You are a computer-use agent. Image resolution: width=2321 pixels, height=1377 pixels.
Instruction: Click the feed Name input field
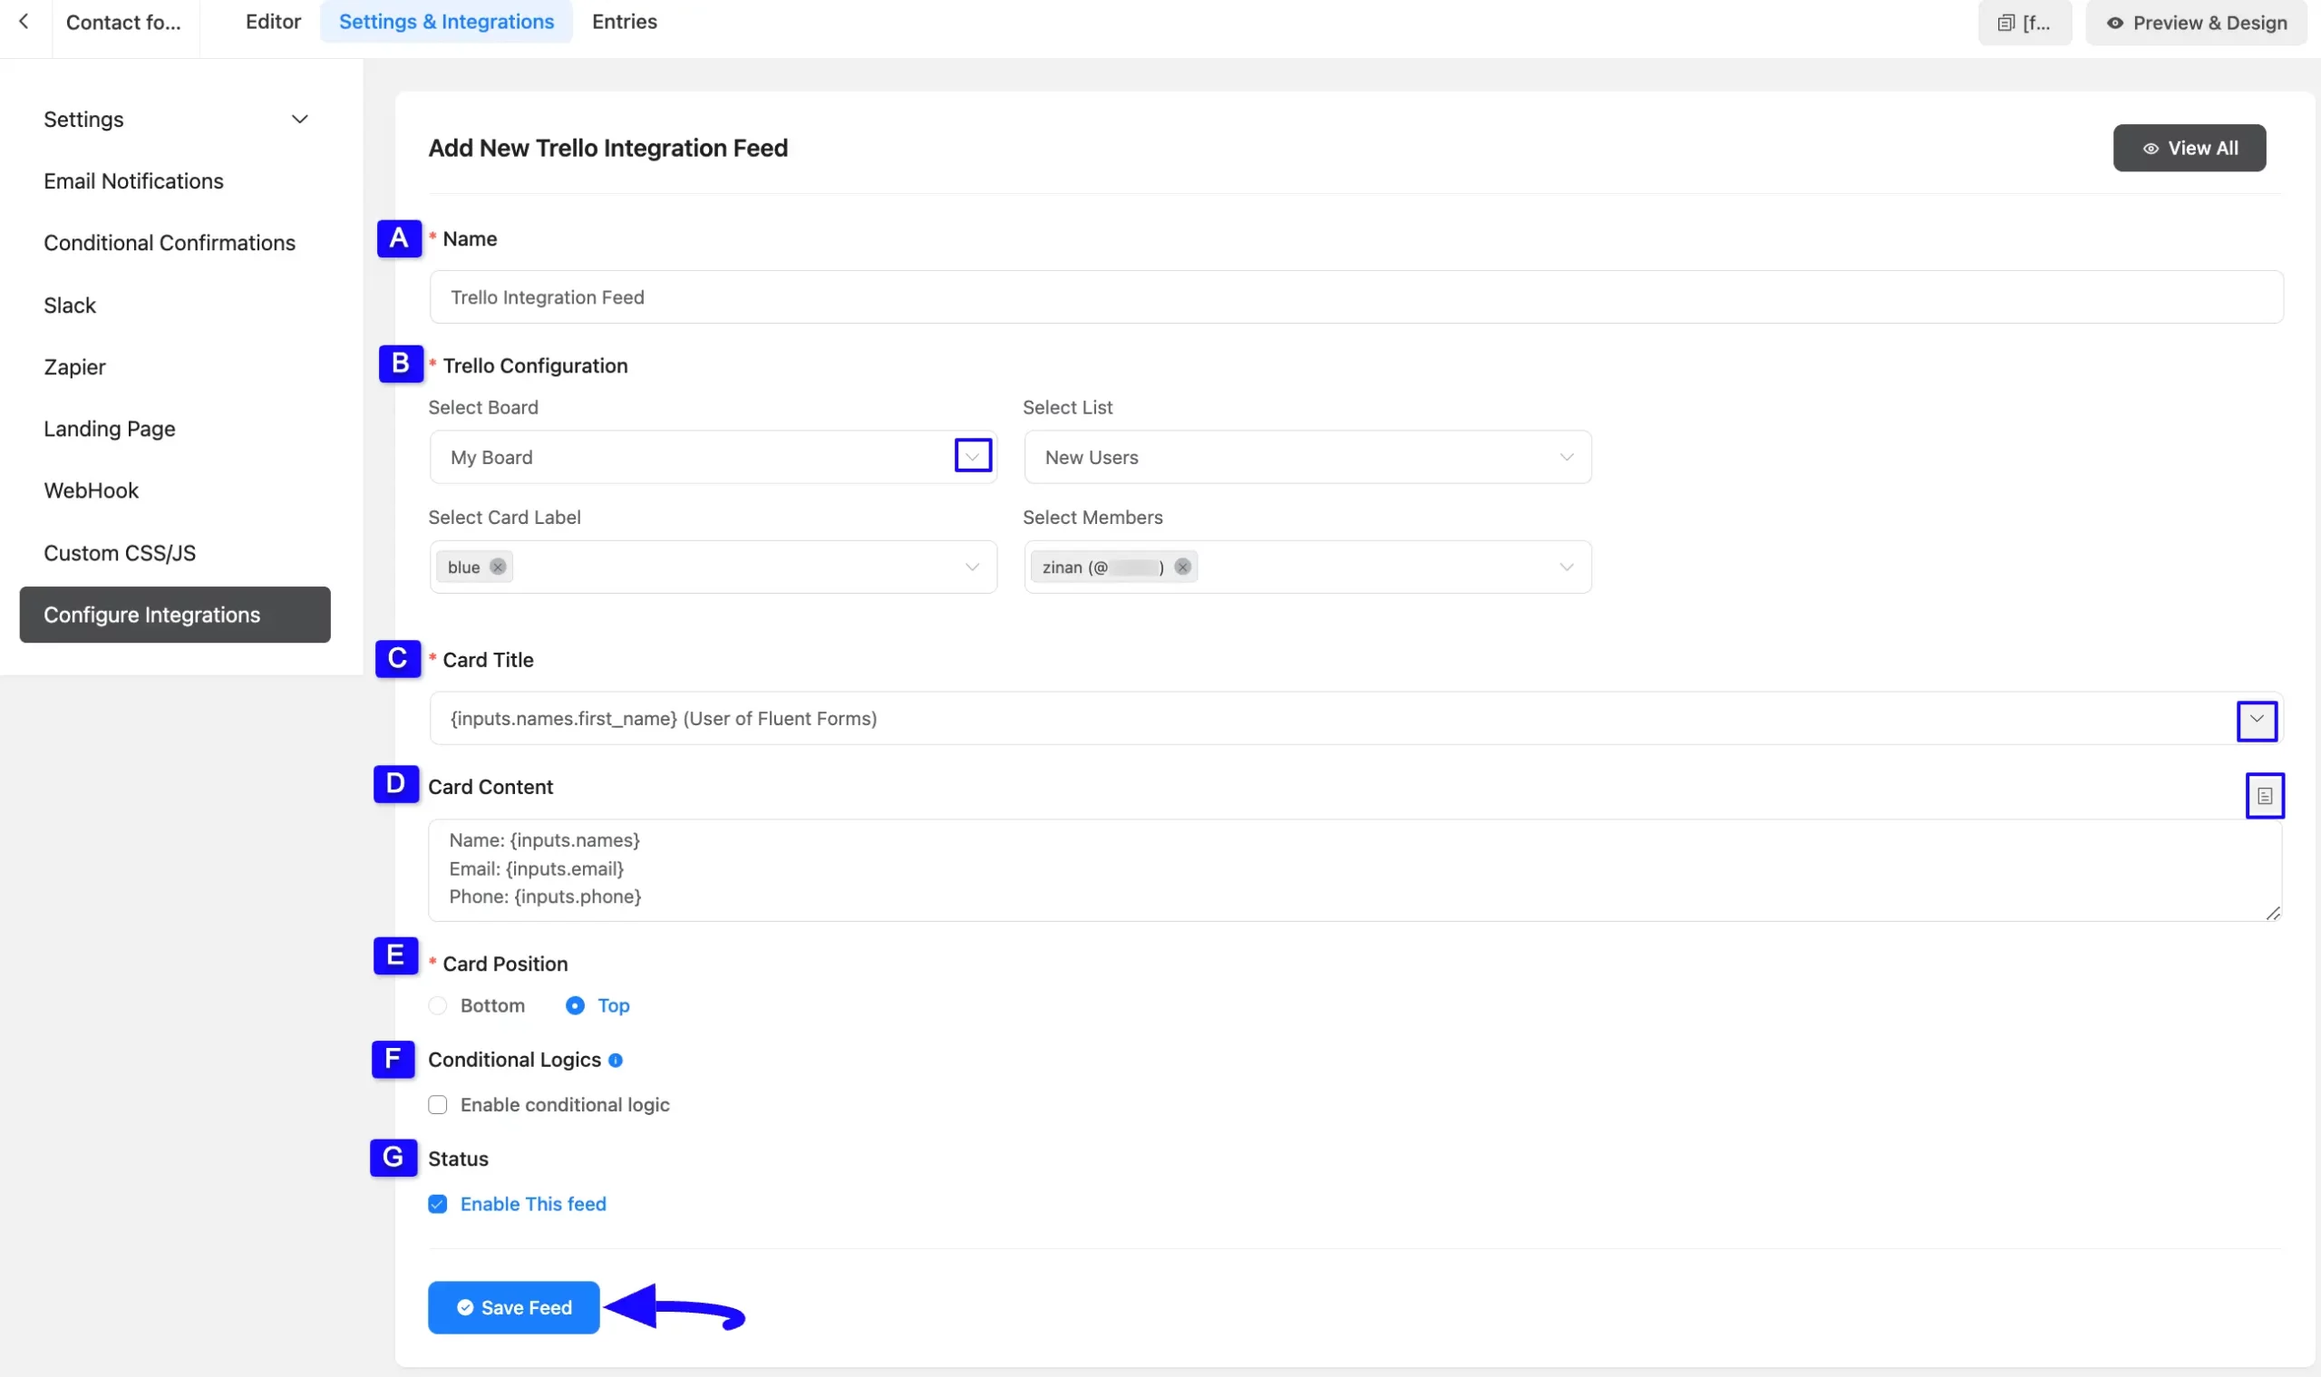[x=1355, y=297]
